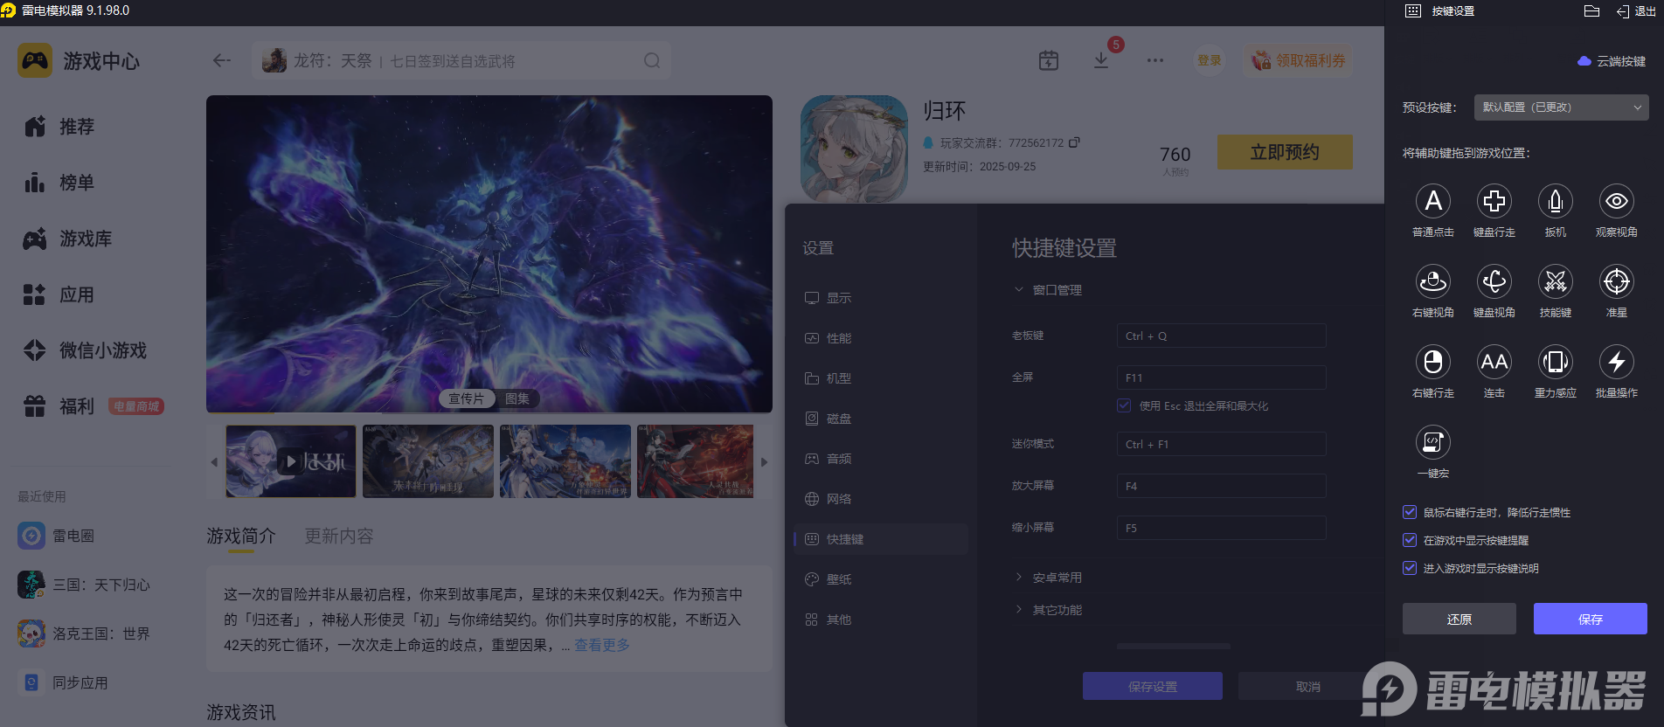The height and width of the screenshot is (727, 1664).
Task: Go back with the left arrow
Action: 222,60
